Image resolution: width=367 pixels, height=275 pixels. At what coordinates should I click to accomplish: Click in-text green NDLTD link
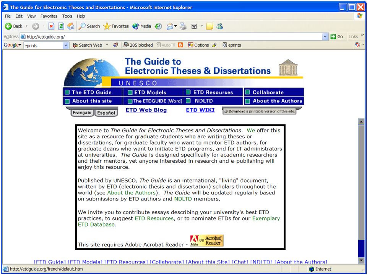[183, 199]
